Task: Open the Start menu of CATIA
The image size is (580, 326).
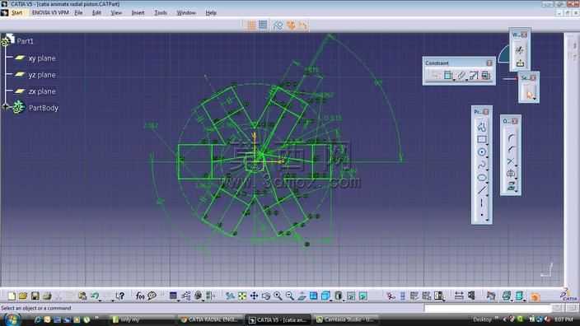Action: 16,12
